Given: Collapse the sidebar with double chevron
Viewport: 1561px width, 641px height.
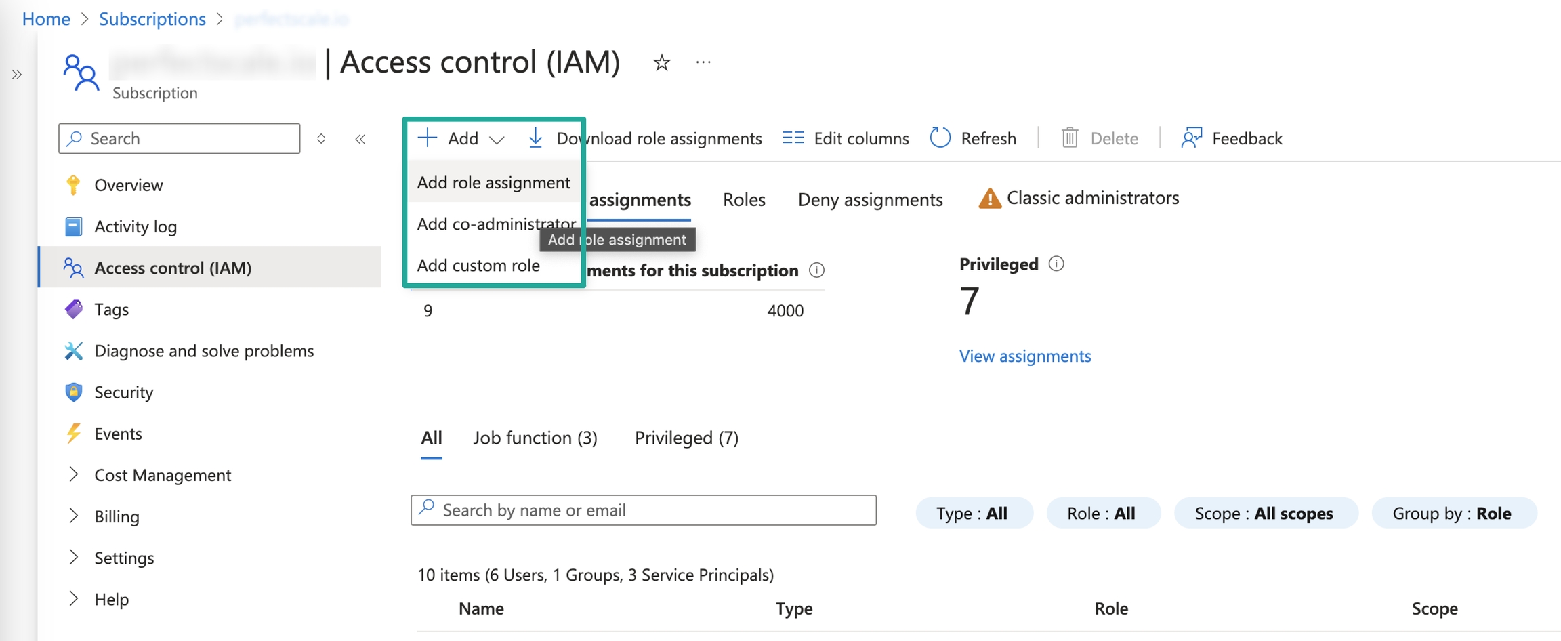Looking at the screenshot, I should [360, 139].
